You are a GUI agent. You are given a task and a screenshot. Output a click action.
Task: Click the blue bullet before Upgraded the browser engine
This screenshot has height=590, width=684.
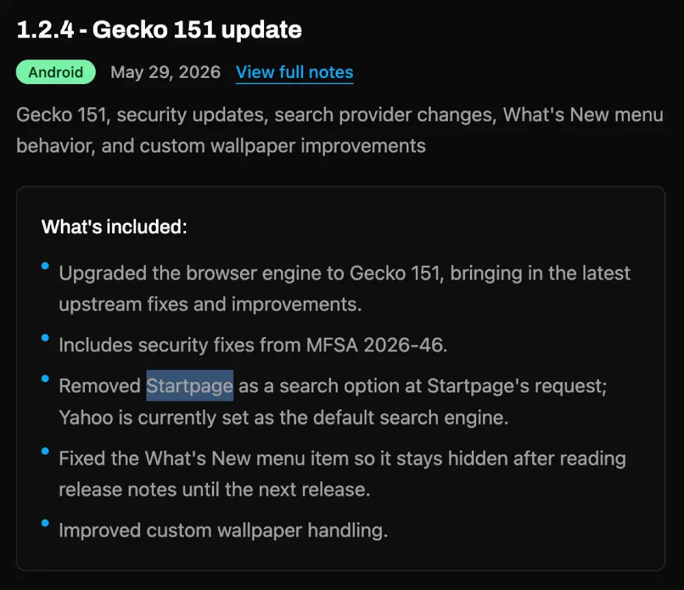click(45, 265)
